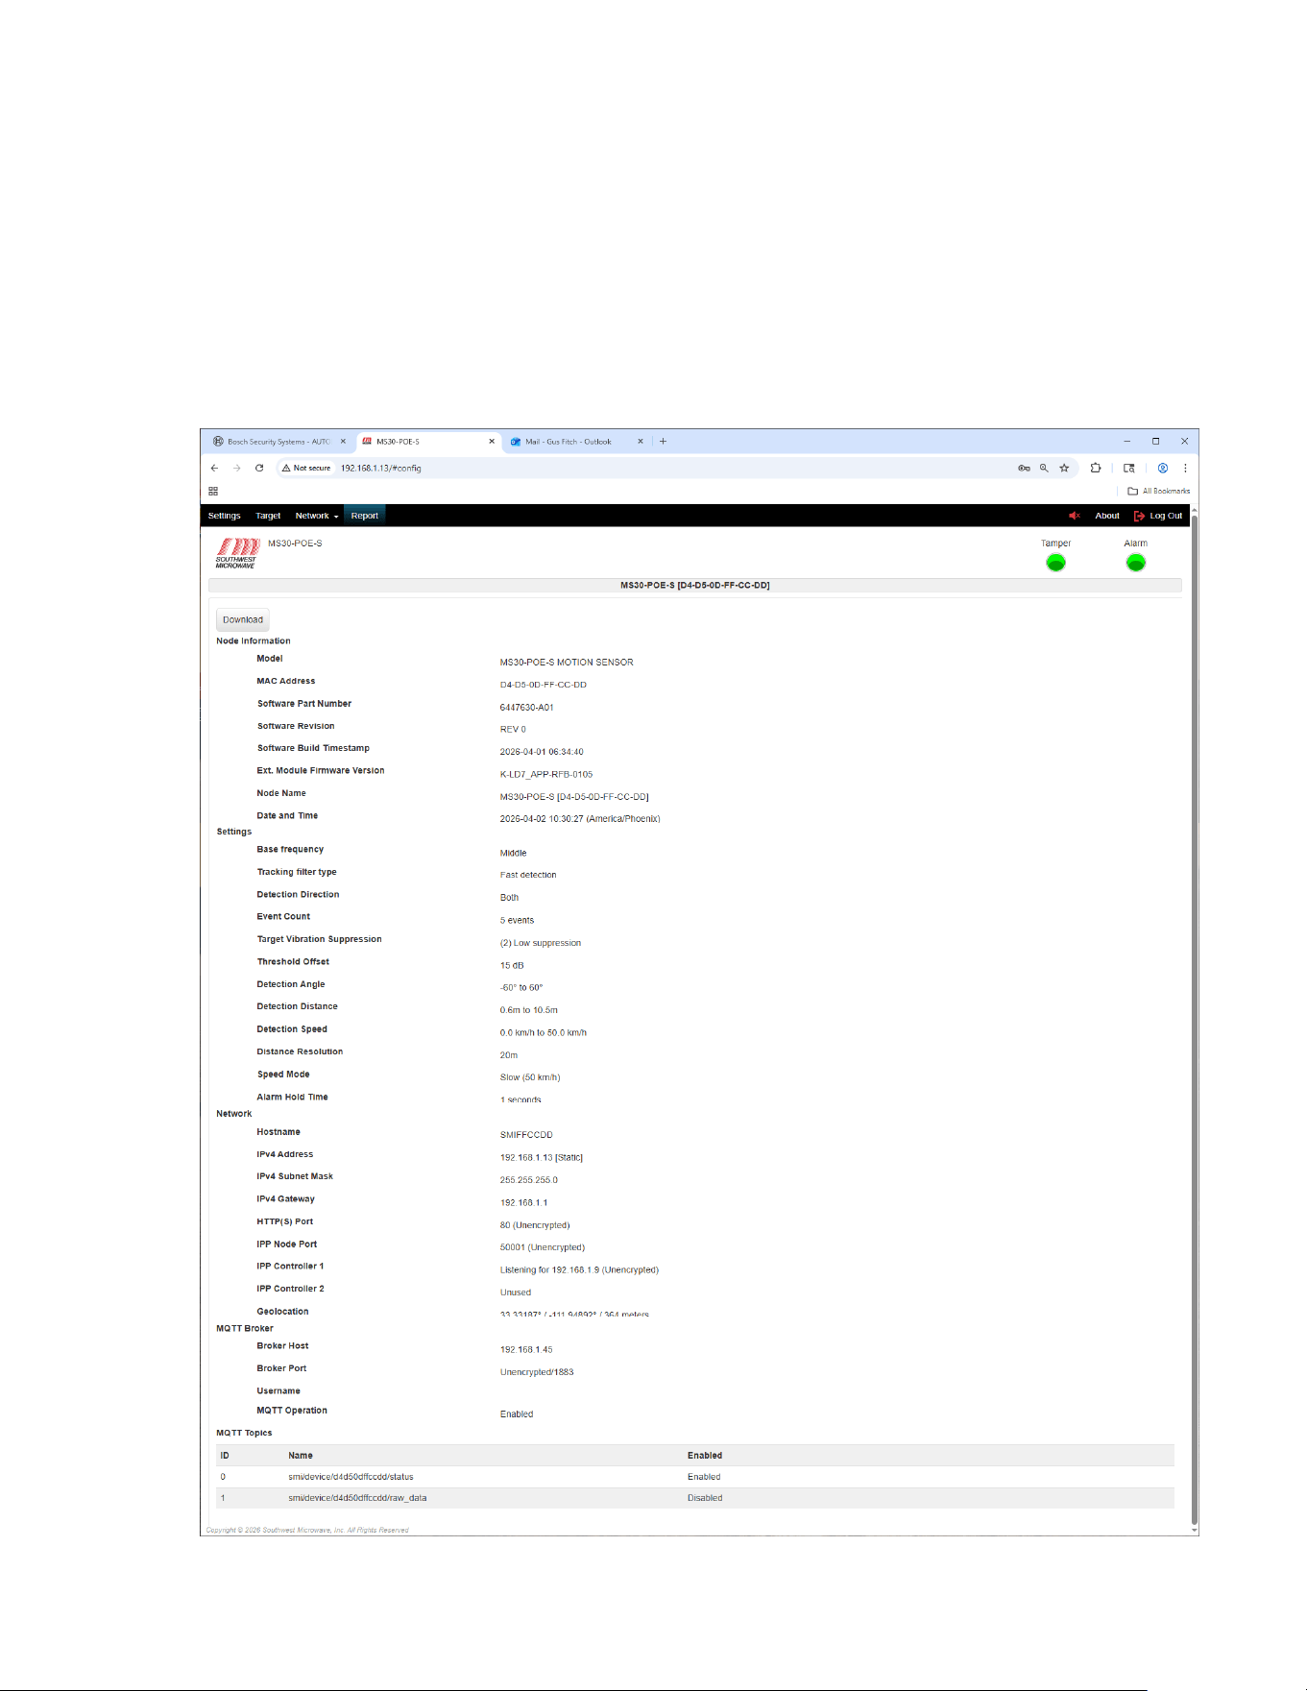Click the browser back arrow
Image resolution: width=1307 pixels, height=1691 pixels.
(x=214, y=468)
